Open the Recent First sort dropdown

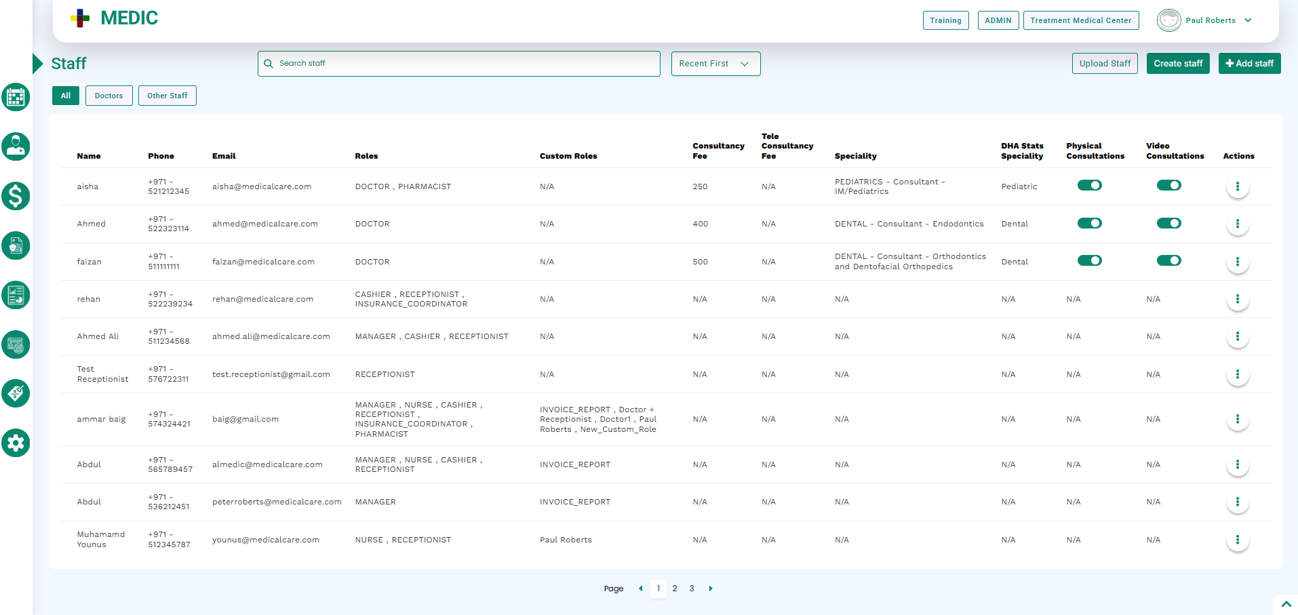pyautogui.click(x=715, y=64)
